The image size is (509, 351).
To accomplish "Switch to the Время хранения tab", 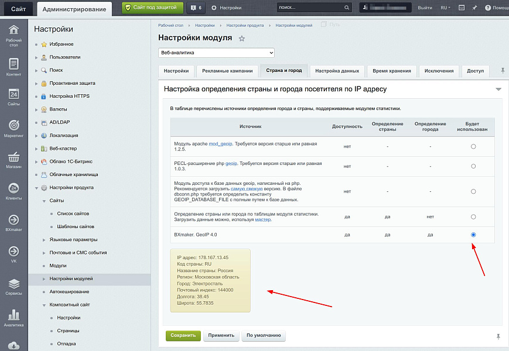I will 391,71.
